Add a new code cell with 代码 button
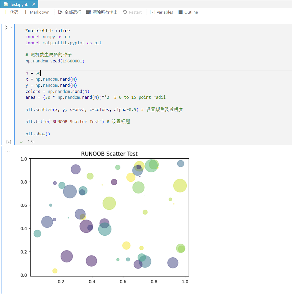Screen dimensions: 292x298 pos(11,12)
